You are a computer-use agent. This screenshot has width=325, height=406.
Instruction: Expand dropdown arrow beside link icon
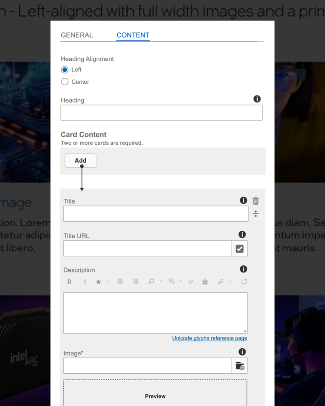[x=230, y=281]
